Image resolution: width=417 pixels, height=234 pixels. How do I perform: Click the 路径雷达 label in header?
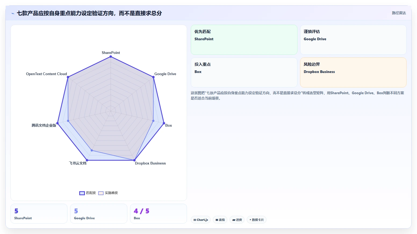399,13
